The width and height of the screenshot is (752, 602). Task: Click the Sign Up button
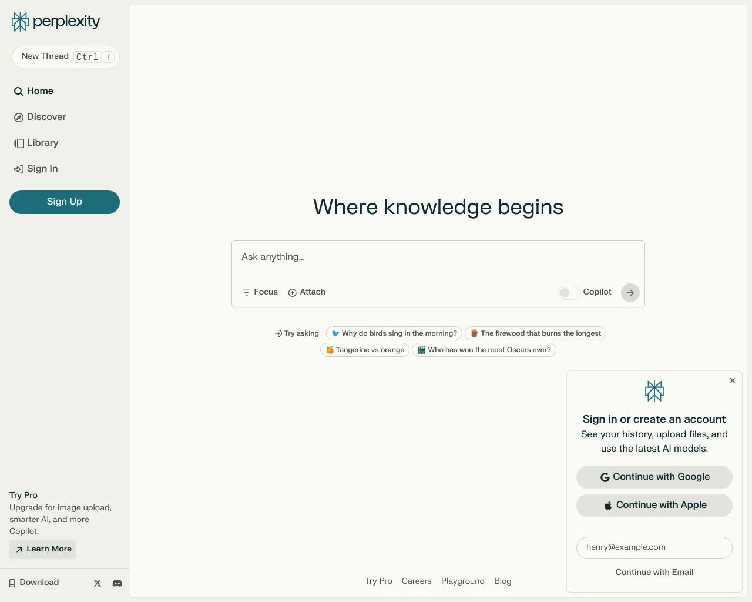65,202
